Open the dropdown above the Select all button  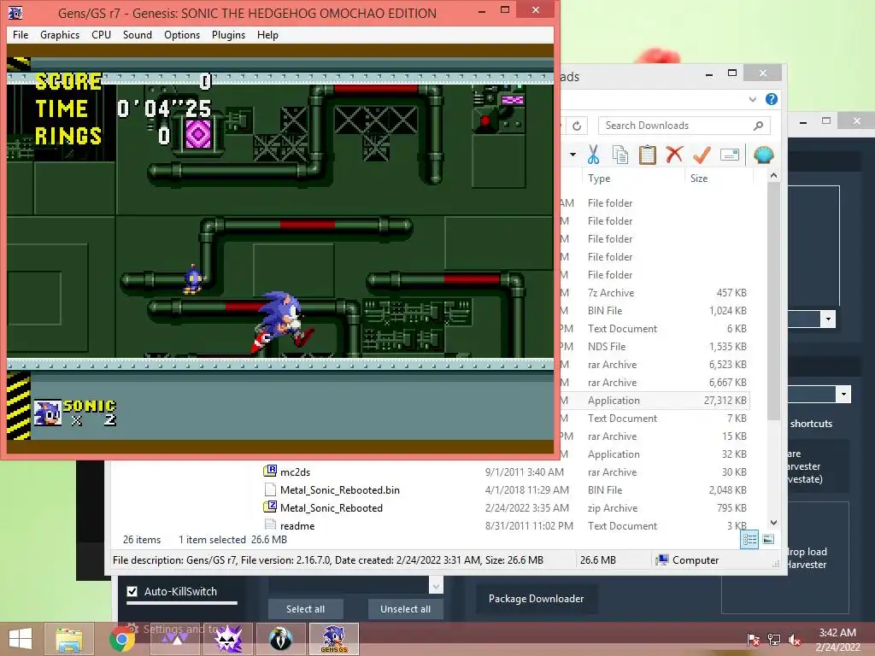[x=436, y=585]
